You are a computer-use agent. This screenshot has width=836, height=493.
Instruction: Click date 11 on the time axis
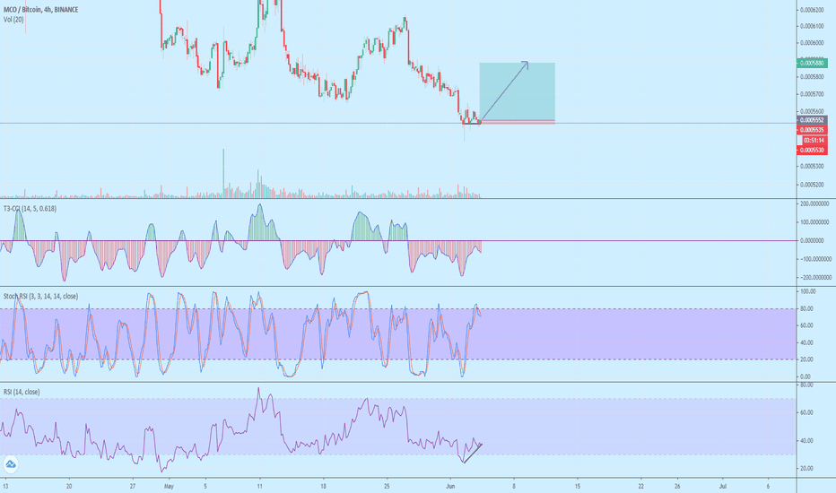point(259,486)
